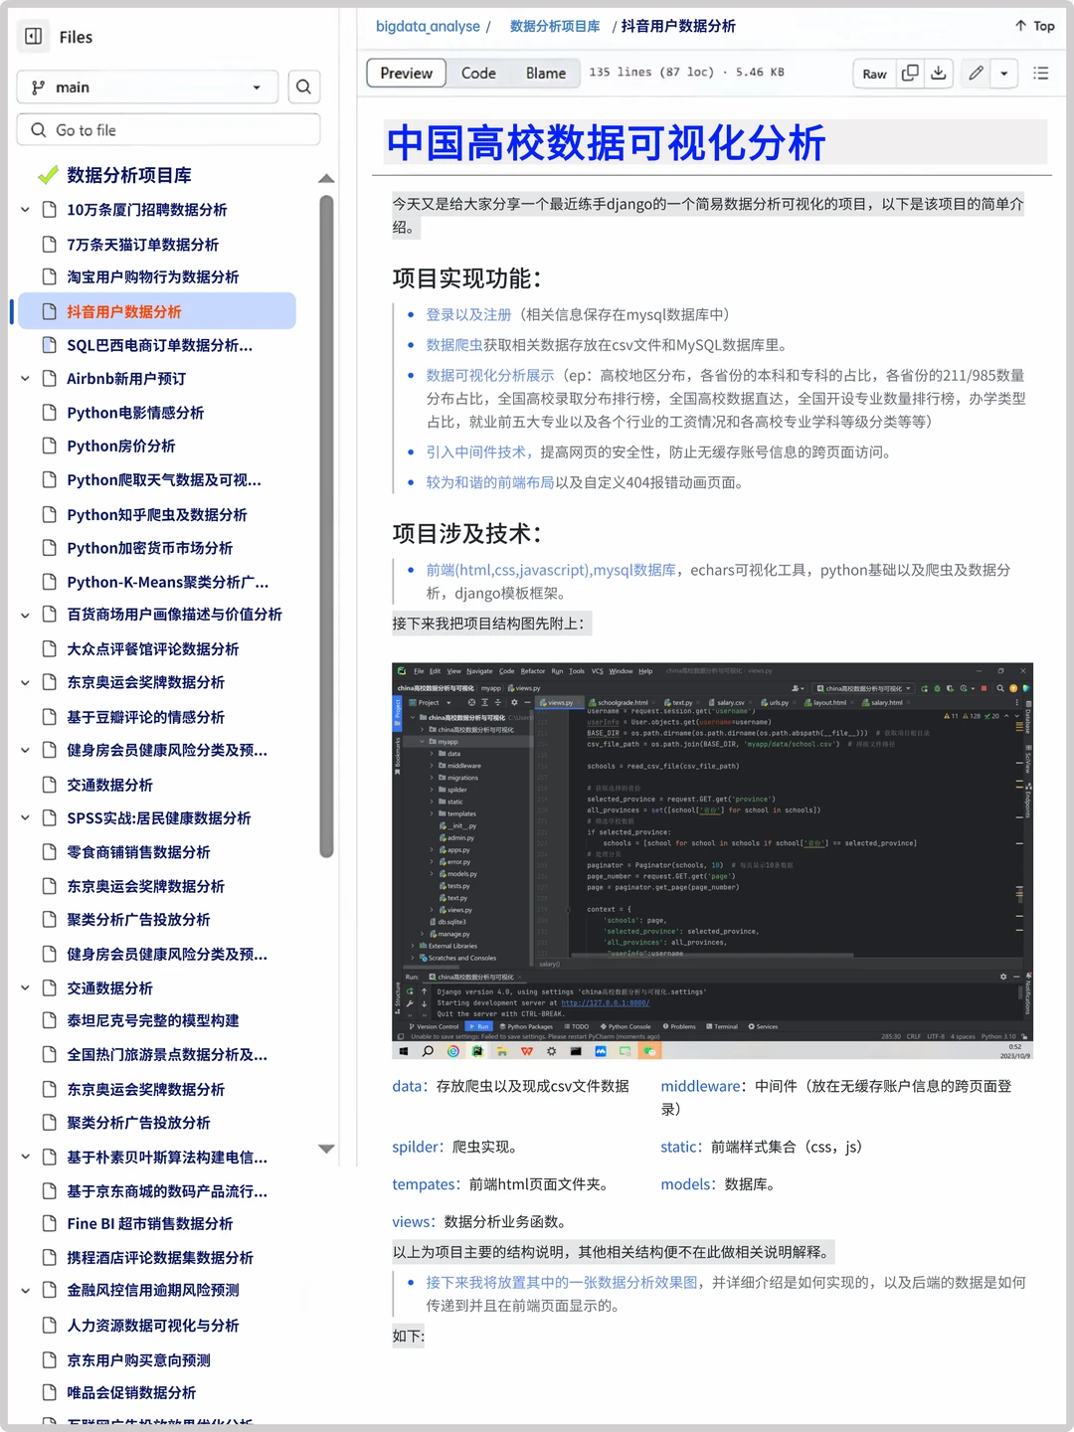
Task: Expand 基于朴素贝叶斯算法构建电信 folder
Action: pyautogui.click(x=25, y=1158)
